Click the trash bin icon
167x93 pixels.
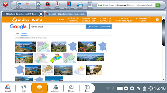144,88
